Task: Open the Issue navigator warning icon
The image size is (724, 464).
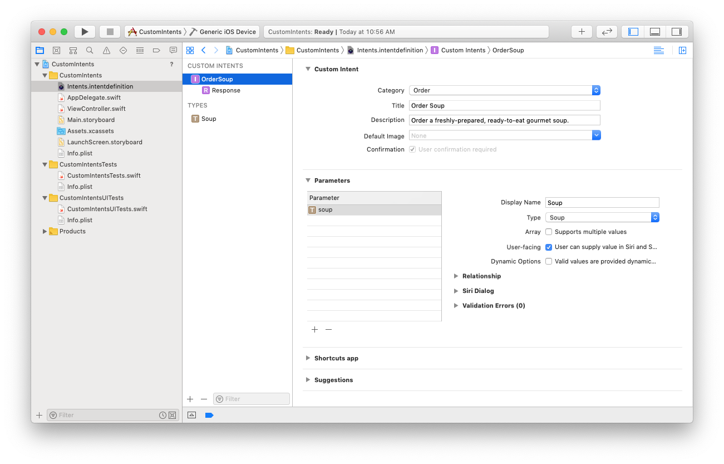Action: (106, 50)
